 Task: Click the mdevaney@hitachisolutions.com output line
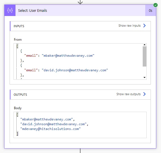point(50,129)
